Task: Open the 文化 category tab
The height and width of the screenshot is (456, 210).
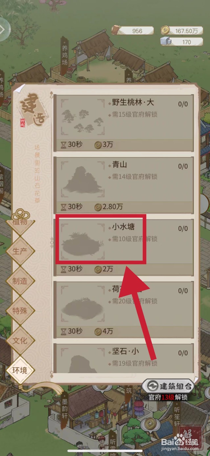Action: click(20, 340)
